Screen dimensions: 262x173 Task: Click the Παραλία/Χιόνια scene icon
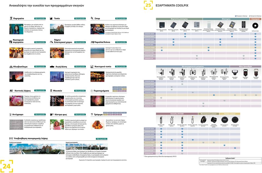click(92, 42)
